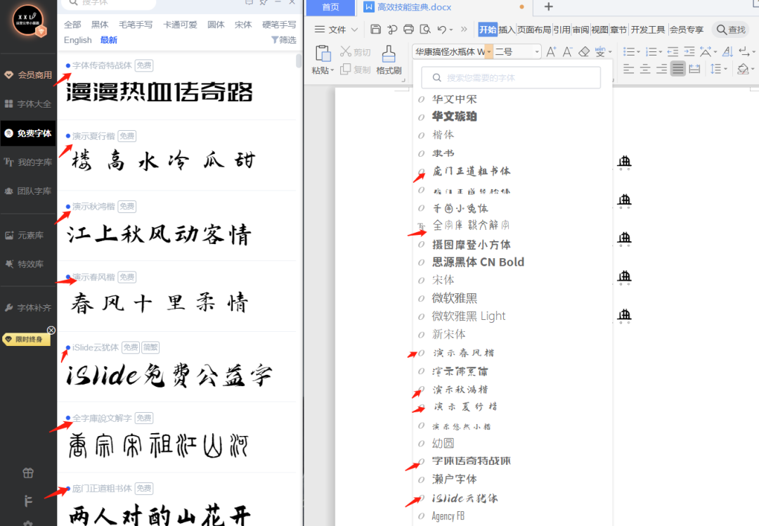Image resolution: width=759 pixels, height=526 pixels.
Task: Open the font dropdown arrow
Action: (x=489, y=52)
